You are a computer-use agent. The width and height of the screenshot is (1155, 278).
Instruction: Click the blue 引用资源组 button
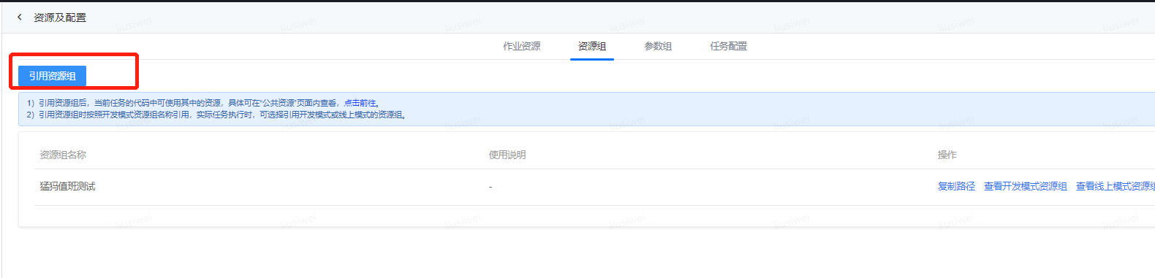(52, 76)
